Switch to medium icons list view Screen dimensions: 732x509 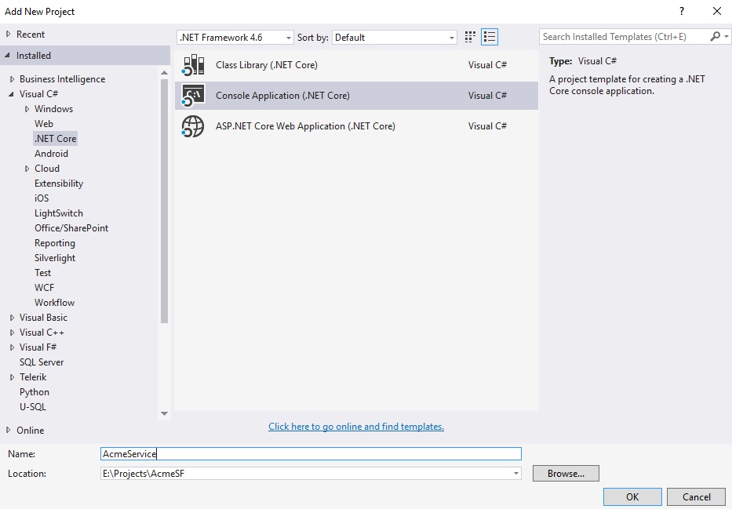coord(490,37)
